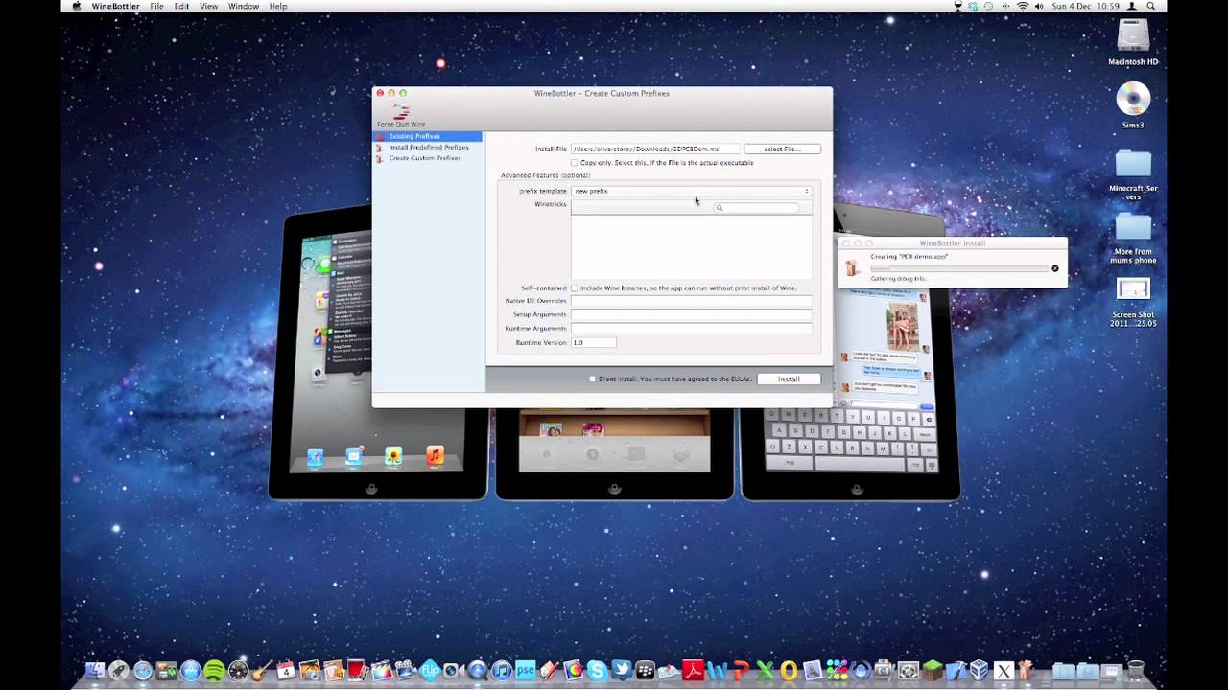This screenshot has height=690, width=1228.
Task: Open Safari from the dock
Action: 143,671
